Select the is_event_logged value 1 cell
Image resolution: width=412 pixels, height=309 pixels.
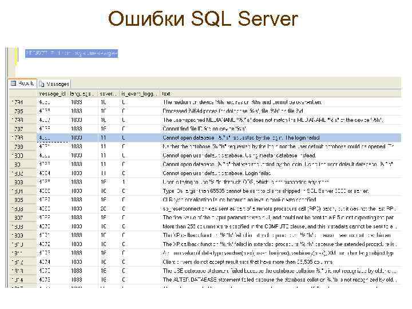[140, 182]
